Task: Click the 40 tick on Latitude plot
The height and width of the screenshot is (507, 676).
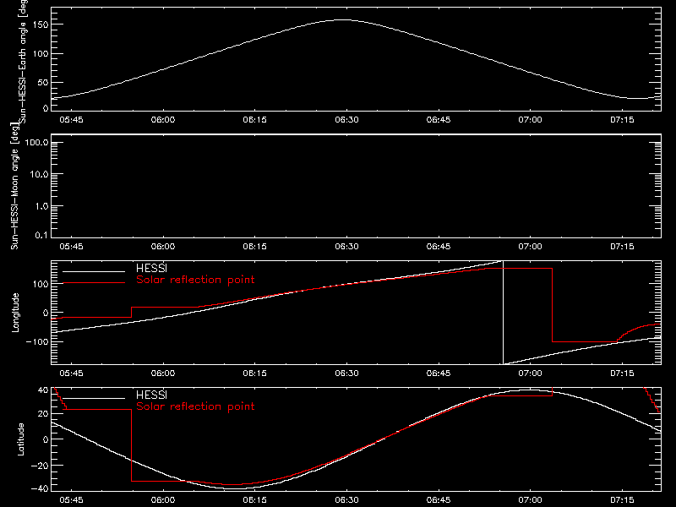Action: (x=43, y=390)
